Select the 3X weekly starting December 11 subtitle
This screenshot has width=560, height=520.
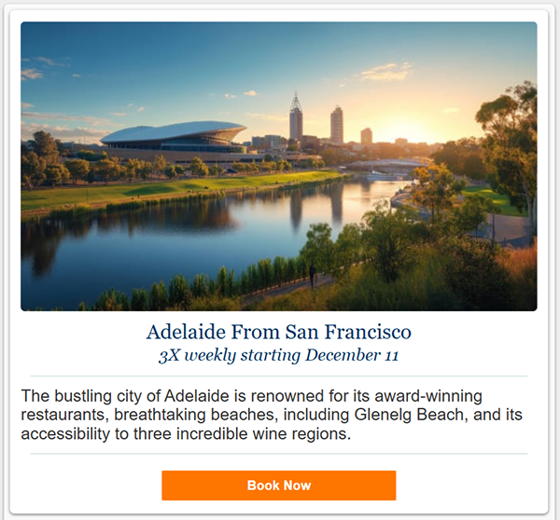point(278,356)
